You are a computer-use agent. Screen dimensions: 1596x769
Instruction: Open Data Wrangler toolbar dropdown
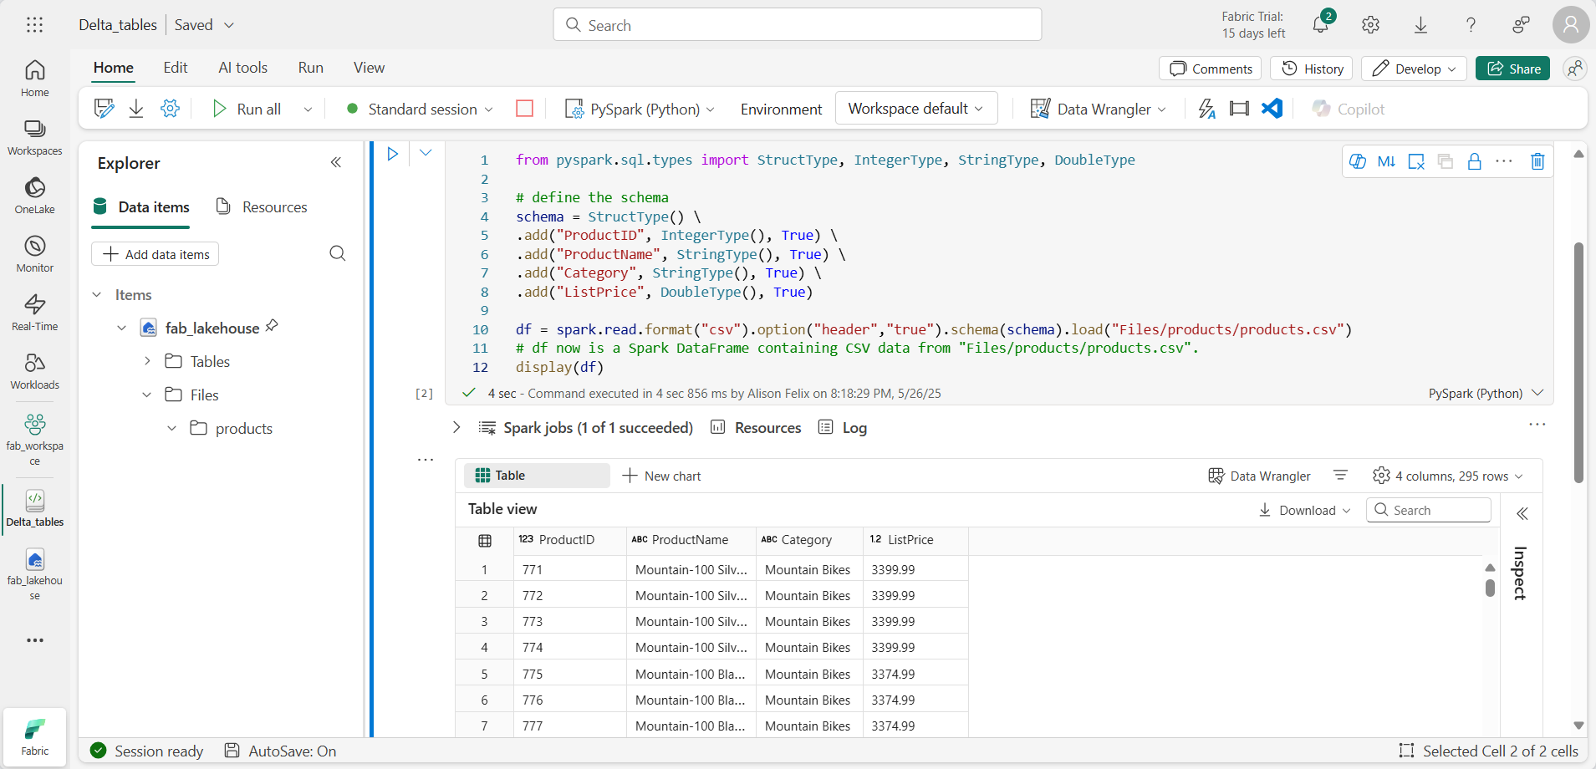[1099, 109]
